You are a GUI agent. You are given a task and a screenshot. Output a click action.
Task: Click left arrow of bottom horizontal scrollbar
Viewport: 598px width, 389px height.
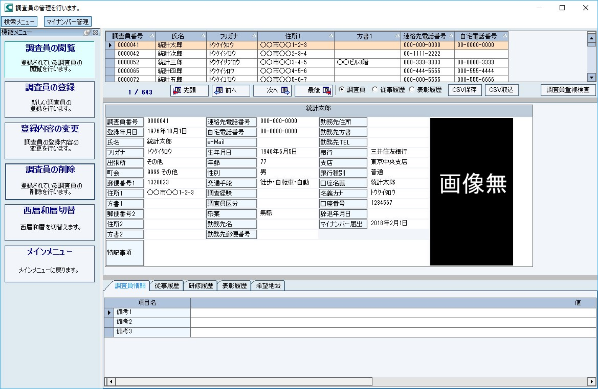[111, 381]
